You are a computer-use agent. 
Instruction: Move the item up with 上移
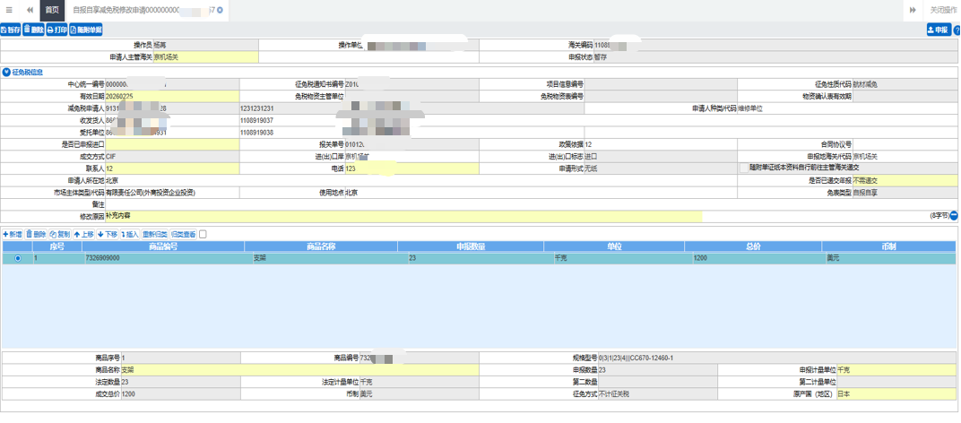tap(82, 234)
